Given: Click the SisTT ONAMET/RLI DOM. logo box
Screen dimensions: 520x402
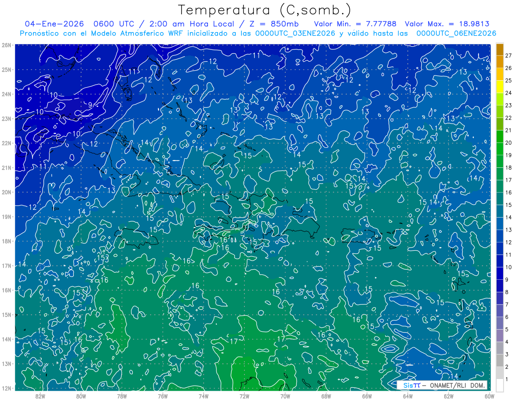Looking at the screenshot, I should (442, 385).
